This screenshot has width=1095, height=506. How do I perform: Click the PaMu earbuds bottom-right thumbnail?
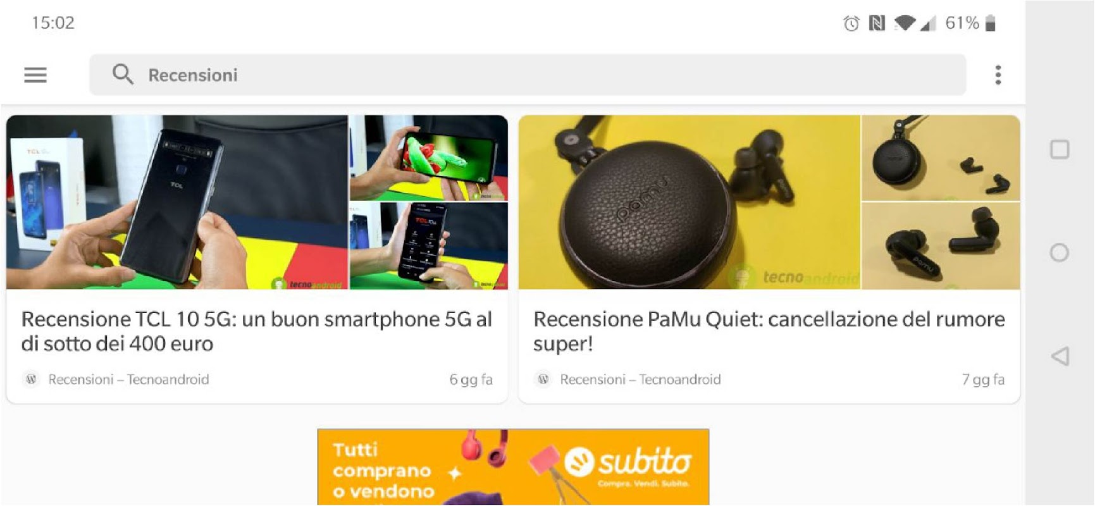click(x=941, y=246)
